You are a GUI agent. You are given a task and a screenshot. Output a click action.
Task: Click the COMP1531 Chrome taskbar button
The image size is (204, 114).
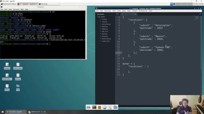pyautogui.click(x=37, y=112)
